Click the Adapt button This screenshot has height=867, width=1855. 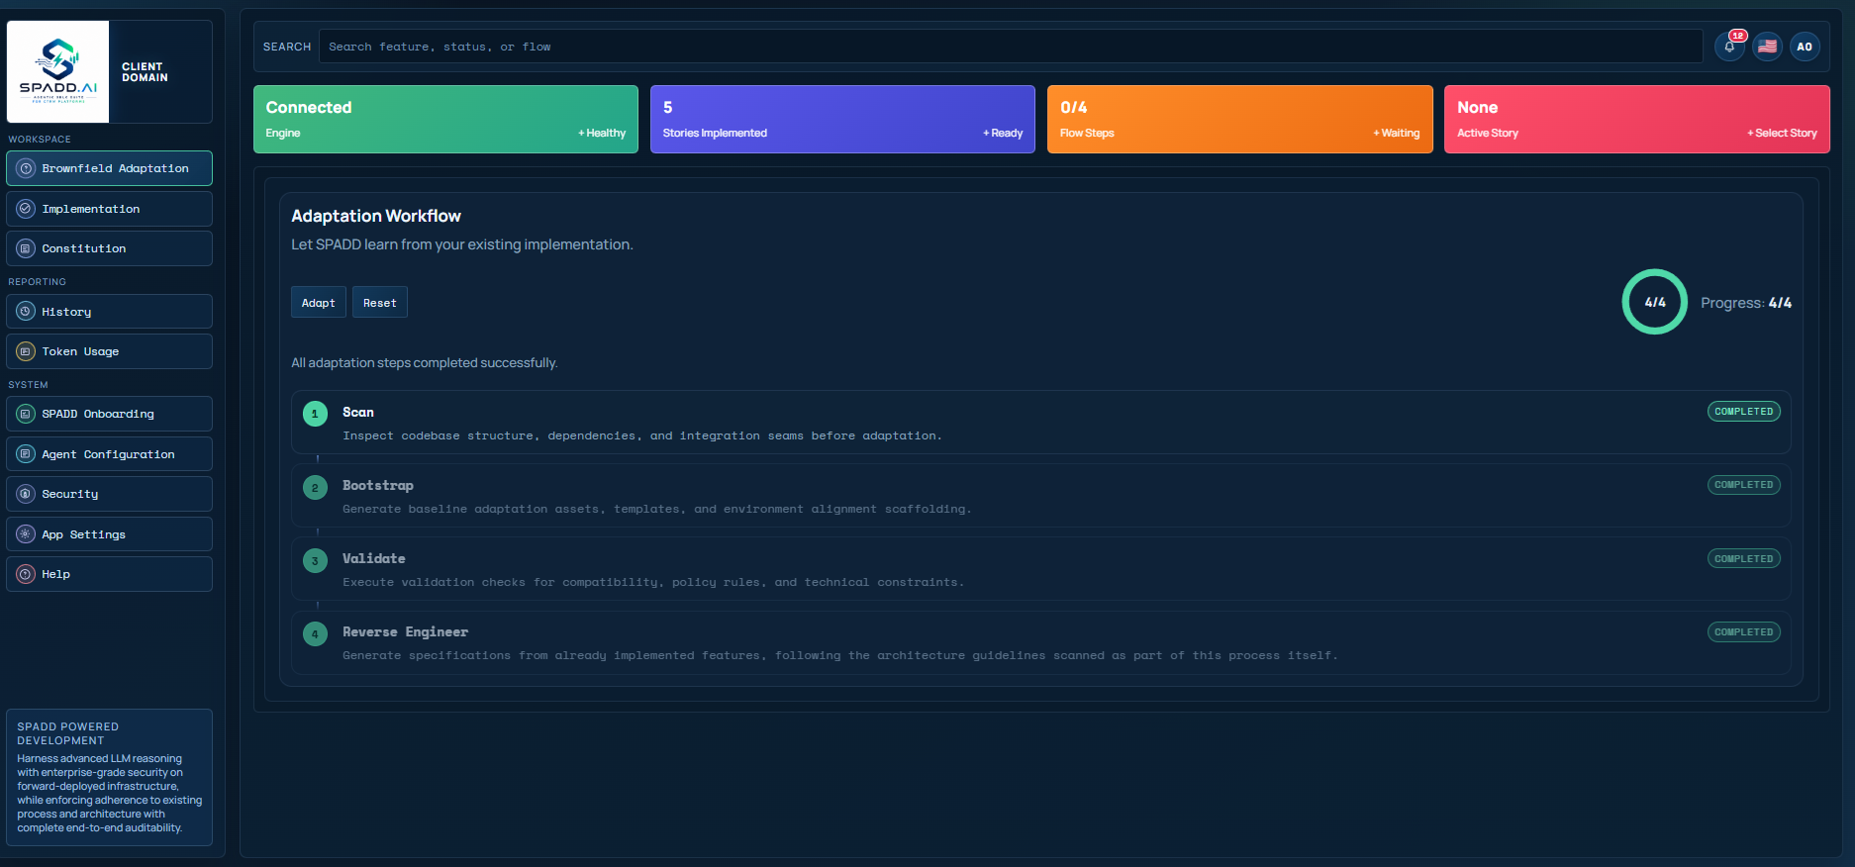click(x=318, y=303)
